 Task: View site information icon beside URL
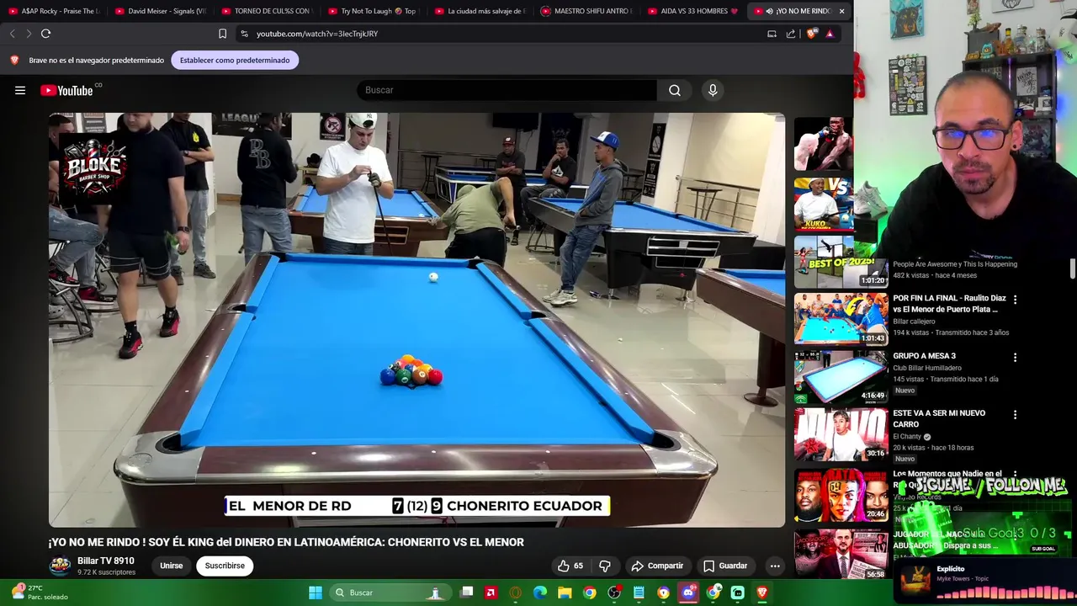pos(244,34)
